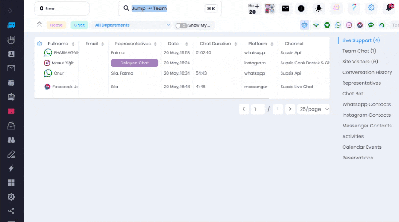
Task: Open the people and robot avatar icon
Action: [x=270, y=8]
